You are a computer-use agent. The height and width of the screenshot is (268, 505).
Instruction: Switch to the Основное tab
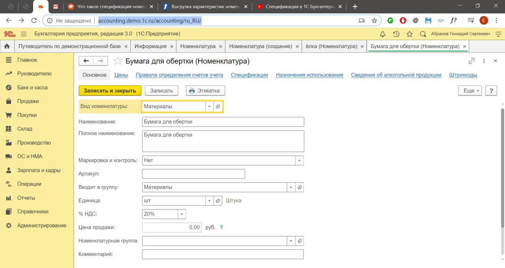click(x=94, y=75)
